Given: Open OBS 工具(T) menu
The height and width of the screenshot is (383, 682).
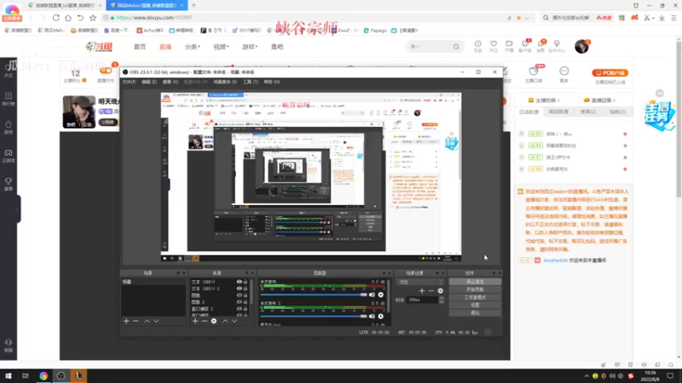Looking at the screenshot, I should click(x=250, y=82).
